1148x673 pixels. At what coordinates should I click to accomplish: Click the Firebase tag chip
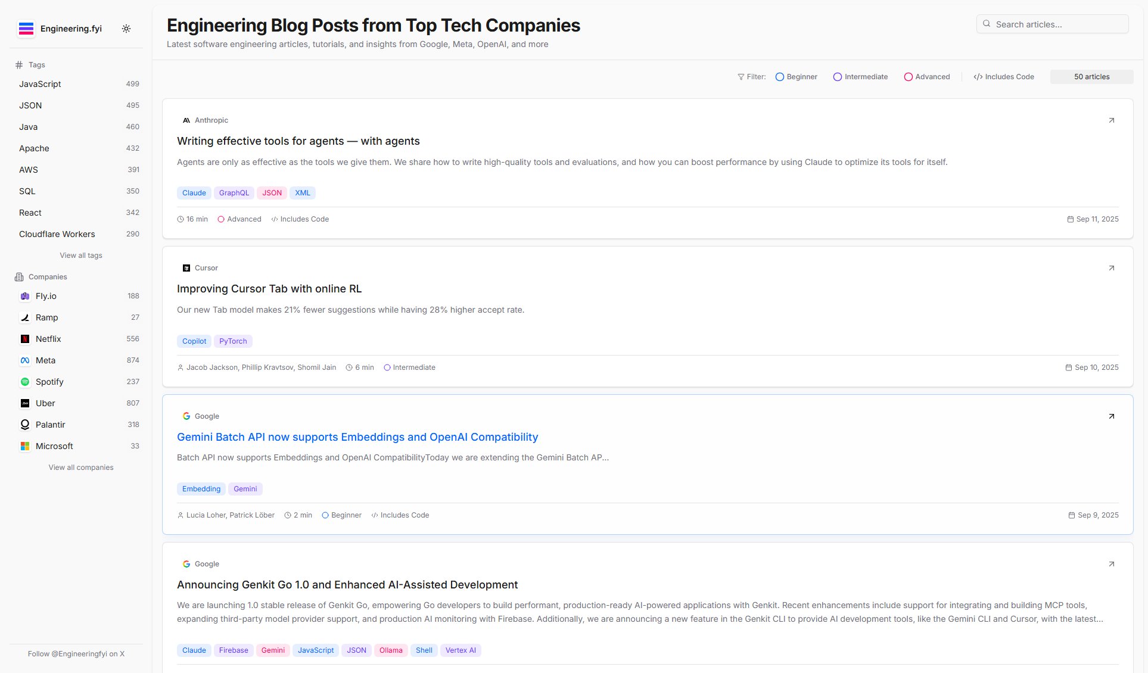(x=234, y=650)
